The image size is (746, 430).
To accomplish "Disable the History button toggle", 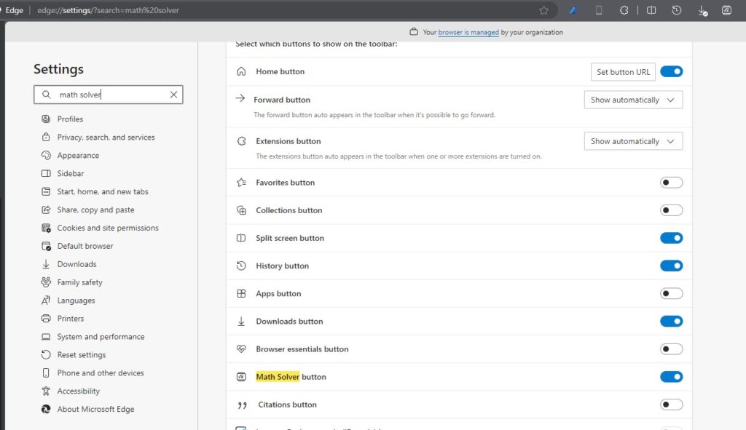I will [671, 266].
